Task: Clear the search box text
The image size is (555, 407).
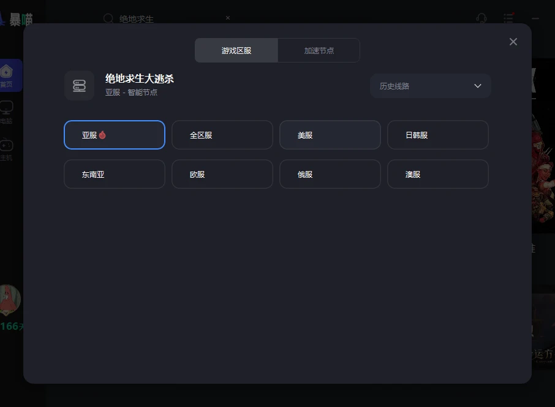Action: [228, 18]
